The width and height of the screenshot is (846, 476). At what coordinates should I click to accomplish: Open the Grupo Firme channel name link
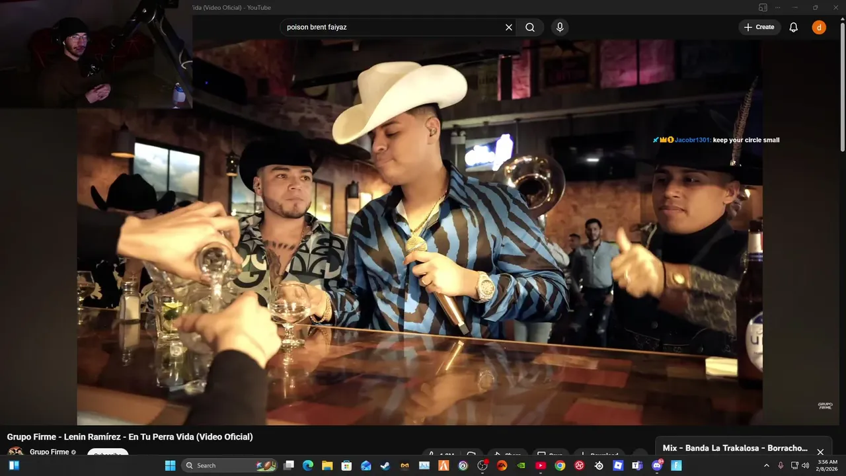point(50,452)
